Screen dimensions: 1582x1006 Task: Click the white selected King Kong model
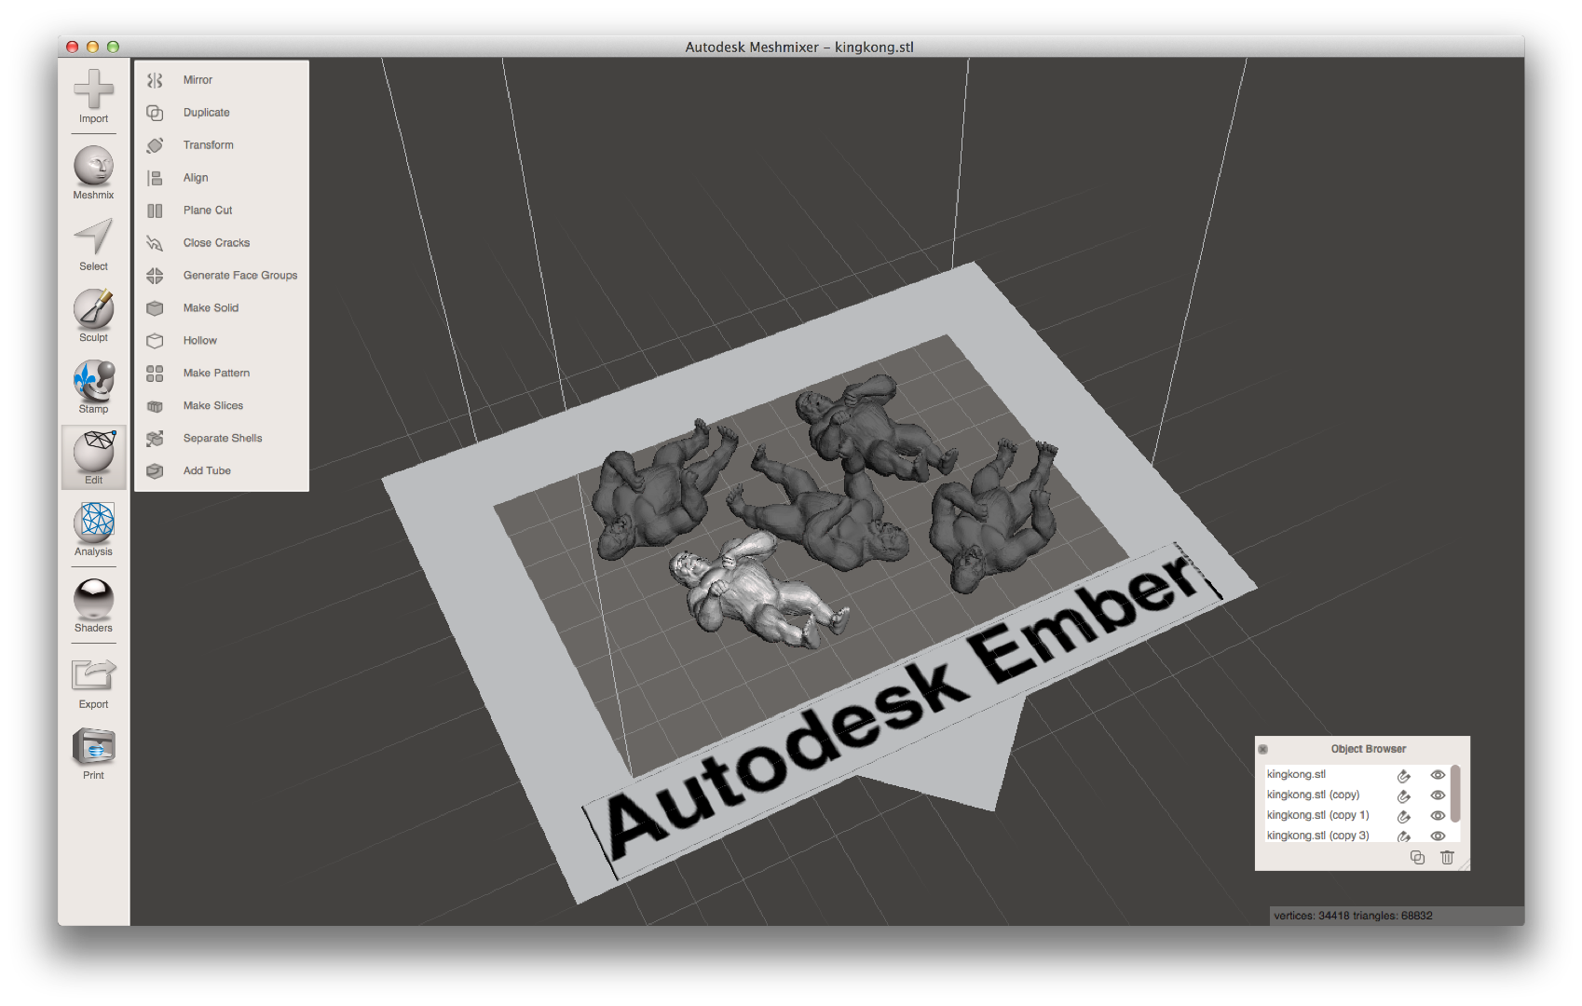click(x=755, y=591)
